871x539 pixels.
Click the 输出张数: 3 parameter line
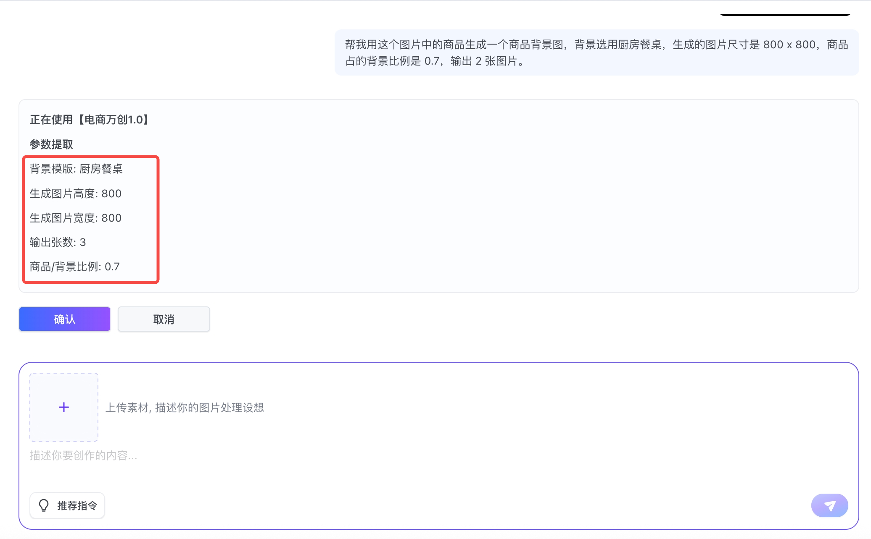pyautogui.click(x=58, y=242)
